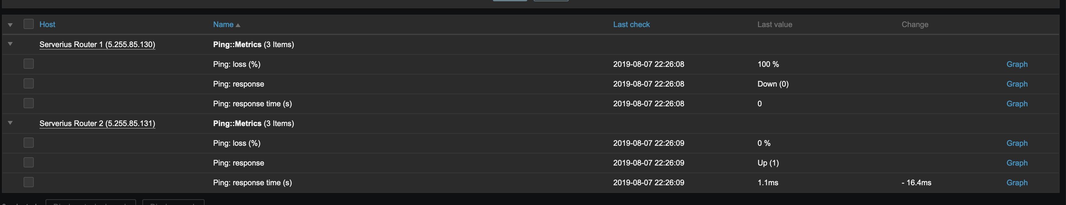This screenshot has width=1066, height=205.
Task: Select Router 1 Ping: response time checkbox
Action: click(x=29, y=103)
